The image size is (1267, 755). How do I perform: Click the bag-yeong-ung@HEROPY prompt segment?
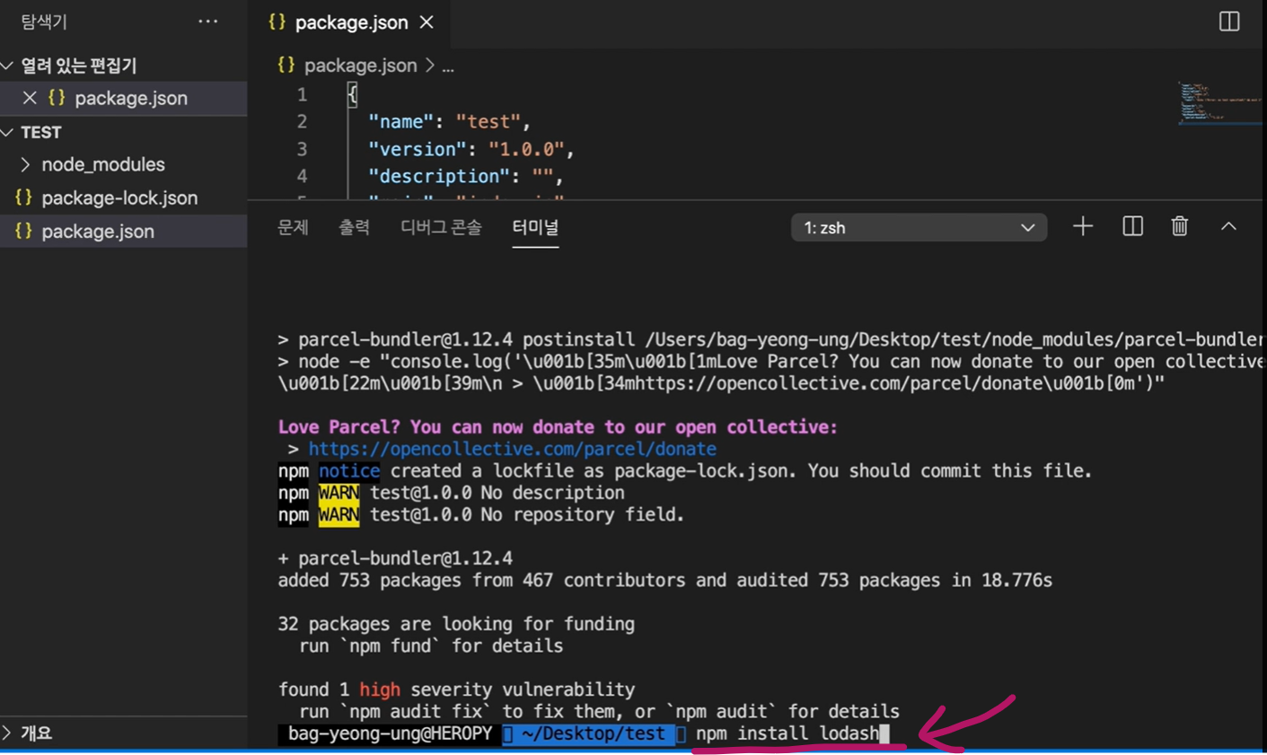tap(390, 733)
